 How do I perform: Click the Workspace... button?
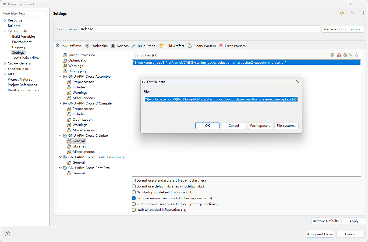[x=260, y=126]
